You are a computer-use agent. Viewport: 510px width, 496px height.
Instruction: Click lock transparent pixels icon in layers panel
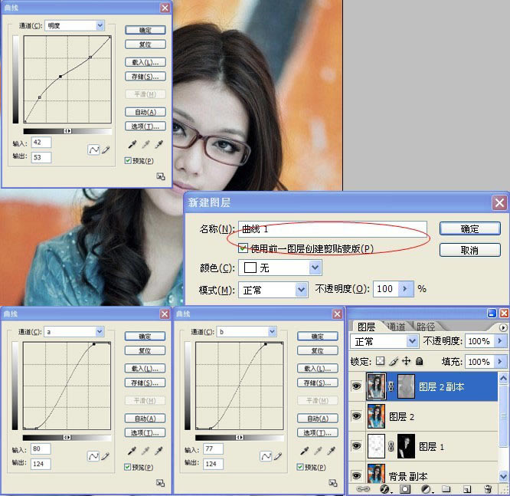(x=381, y=361)
